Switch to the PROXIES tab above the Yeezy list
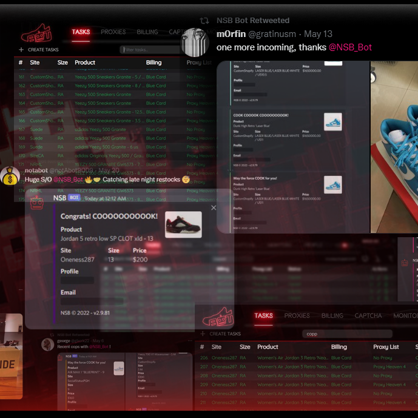Viewport: 418px width, 418px height. [113, 32]
